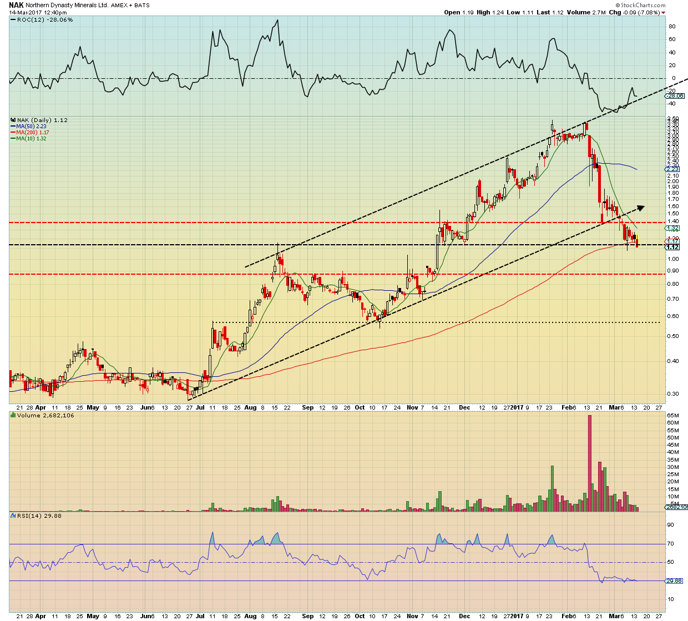Click the MA(10) green legend swatch
Image resolution: width=688 pixels, height=621 pixels.
pos(13,139)
